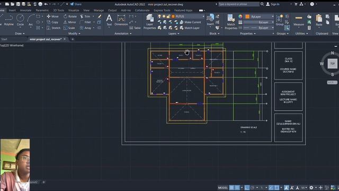339x191 pixels.
Task: Toggle polar tracking in status bar
Action: click(x=252, y=187)
